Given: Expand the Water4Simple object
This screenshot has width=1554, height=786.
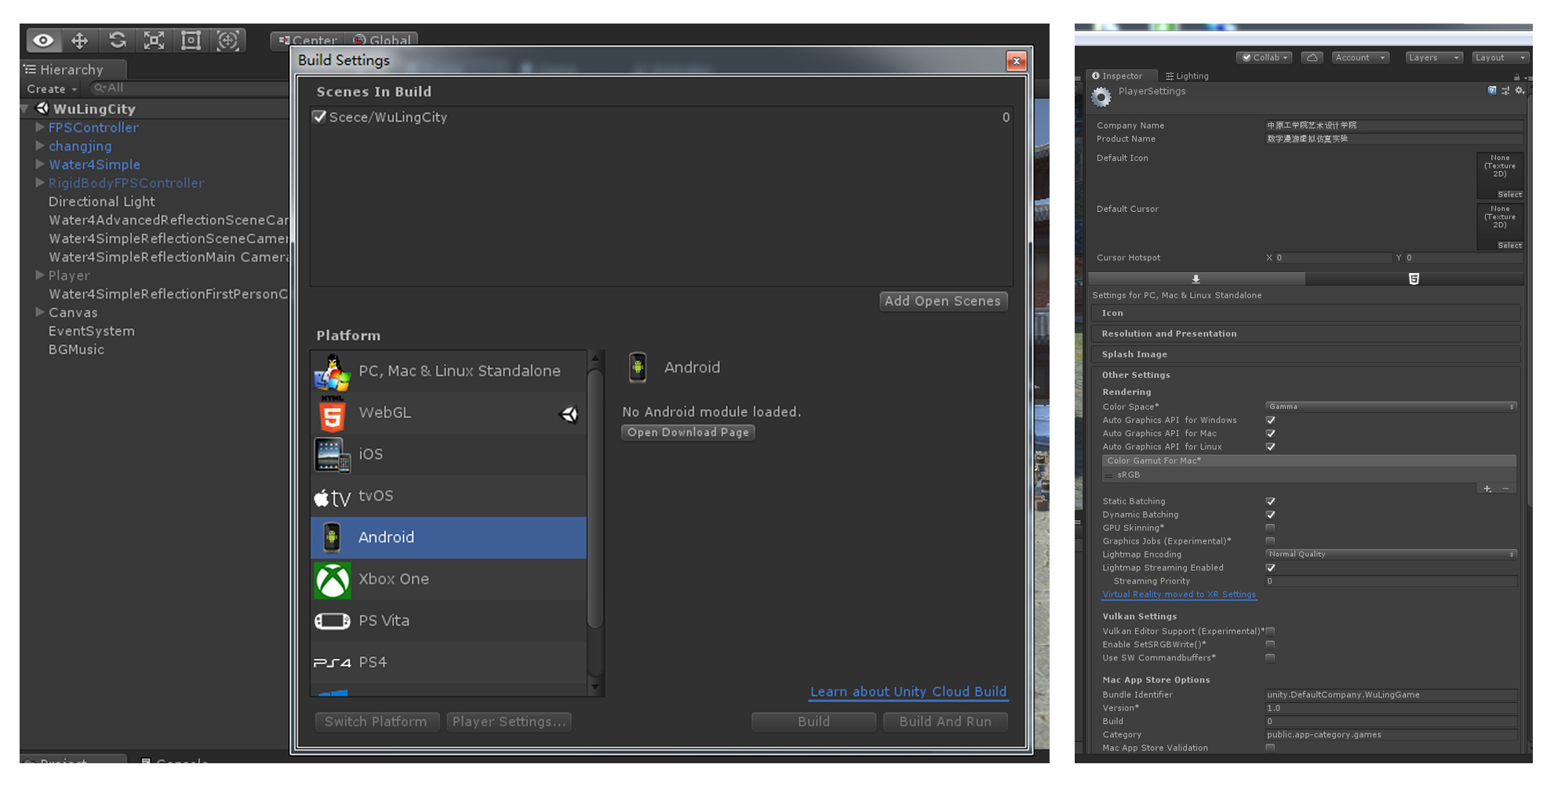Looking at the screenshot, I should click(x=40, y=164).
